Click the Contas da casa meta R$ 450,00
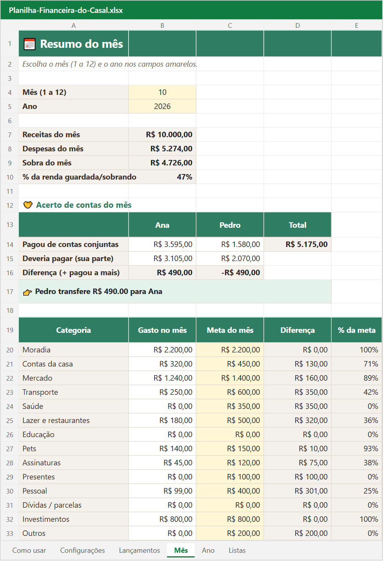Viewport: 383px width, 561px height. point(230,364)
